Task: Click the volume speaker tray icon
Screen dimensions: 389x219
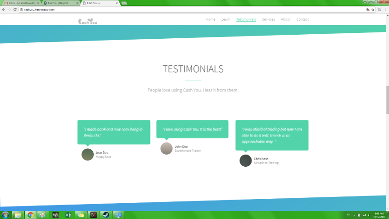Action: pos(369,215)
